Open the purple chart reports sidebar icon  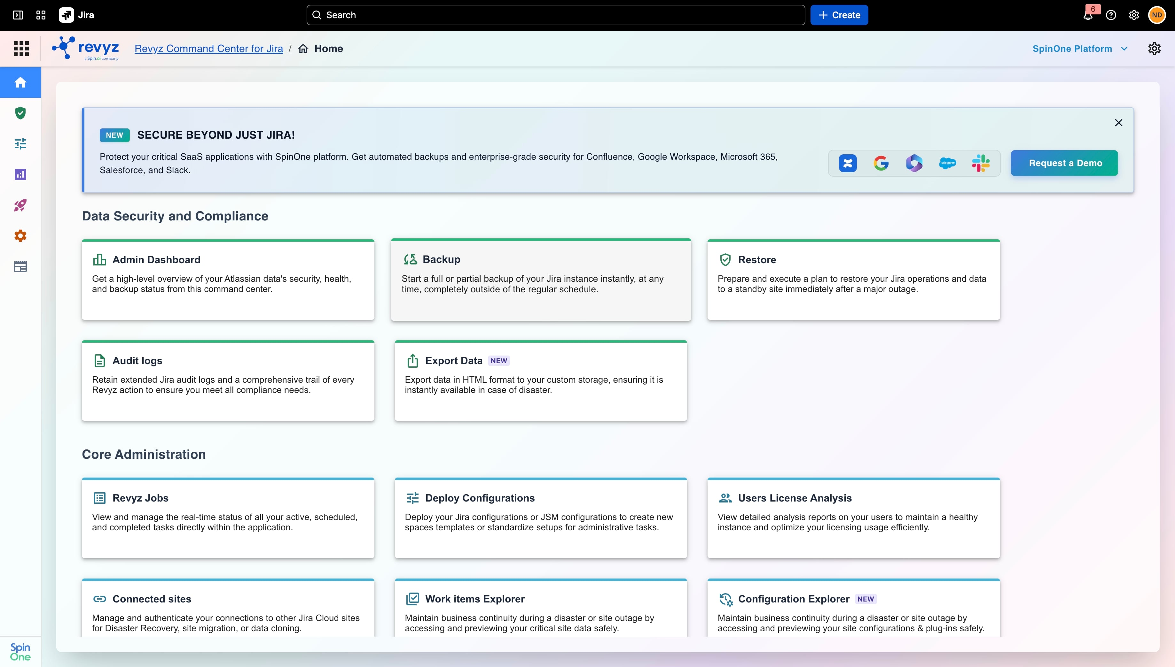(x=20, y=174)
